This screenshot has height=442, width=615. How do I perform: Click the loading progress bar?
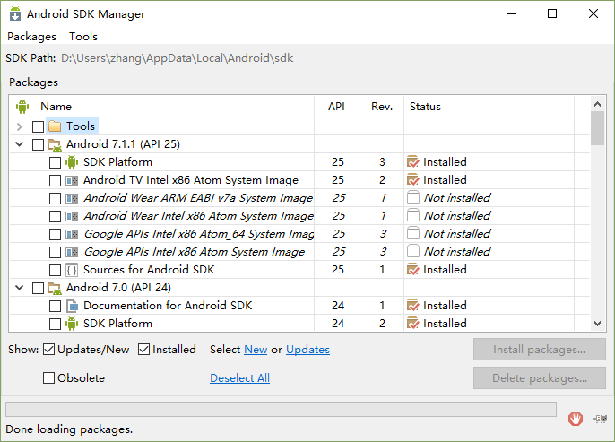(281, 409)
